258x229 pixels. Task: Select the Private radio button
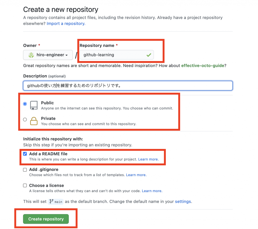tap(25, 119)
